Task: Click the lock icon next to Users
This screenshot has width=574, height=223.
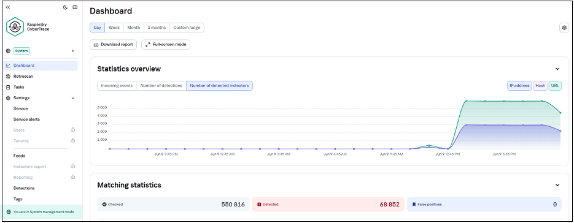Action: tap(73, 130)
